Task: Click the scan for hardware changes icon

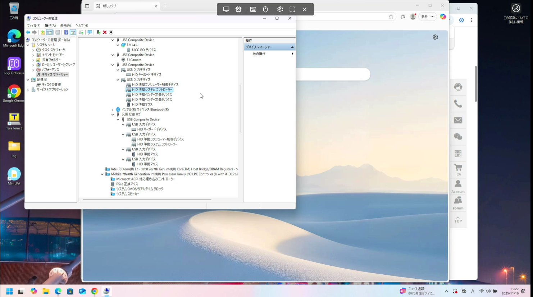Action: point(90,32)
